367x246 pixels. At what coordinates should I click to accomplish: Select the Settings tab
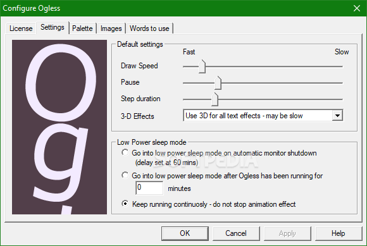(x=52, y=27)
